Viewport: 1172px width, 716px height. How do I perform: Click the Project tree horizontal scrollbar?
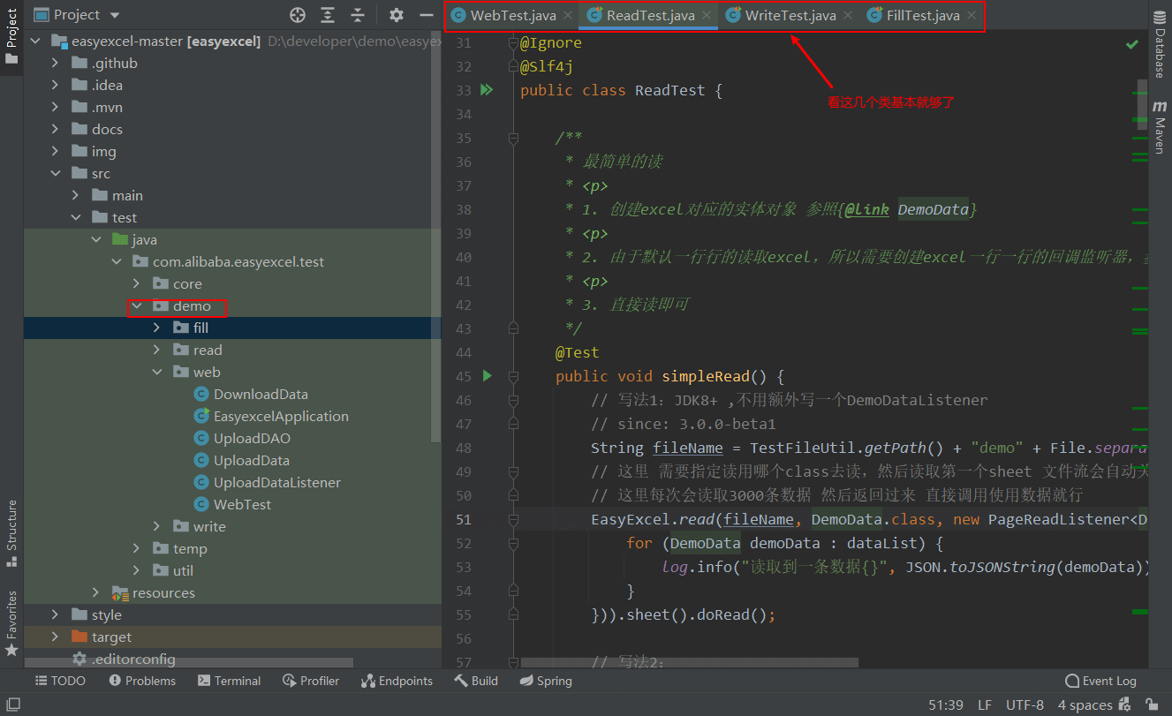(189, 662)
